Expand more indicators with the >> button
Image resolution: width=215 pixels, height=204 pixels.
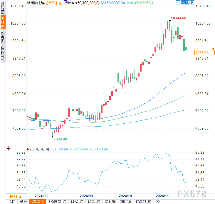[x=158, y=202]
